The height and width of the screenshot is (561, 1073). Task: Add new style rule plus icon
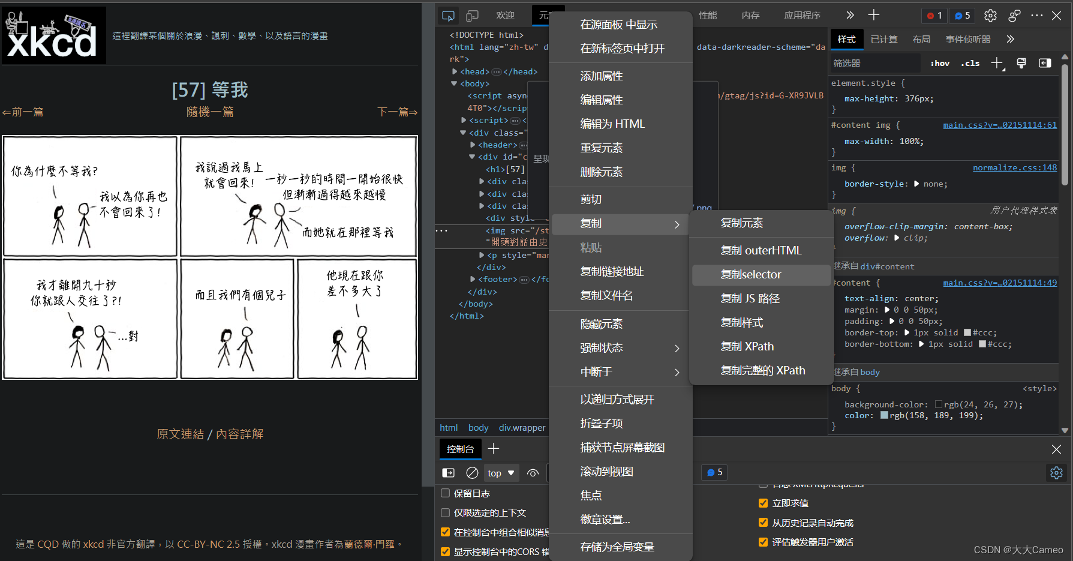click(997, 63)
